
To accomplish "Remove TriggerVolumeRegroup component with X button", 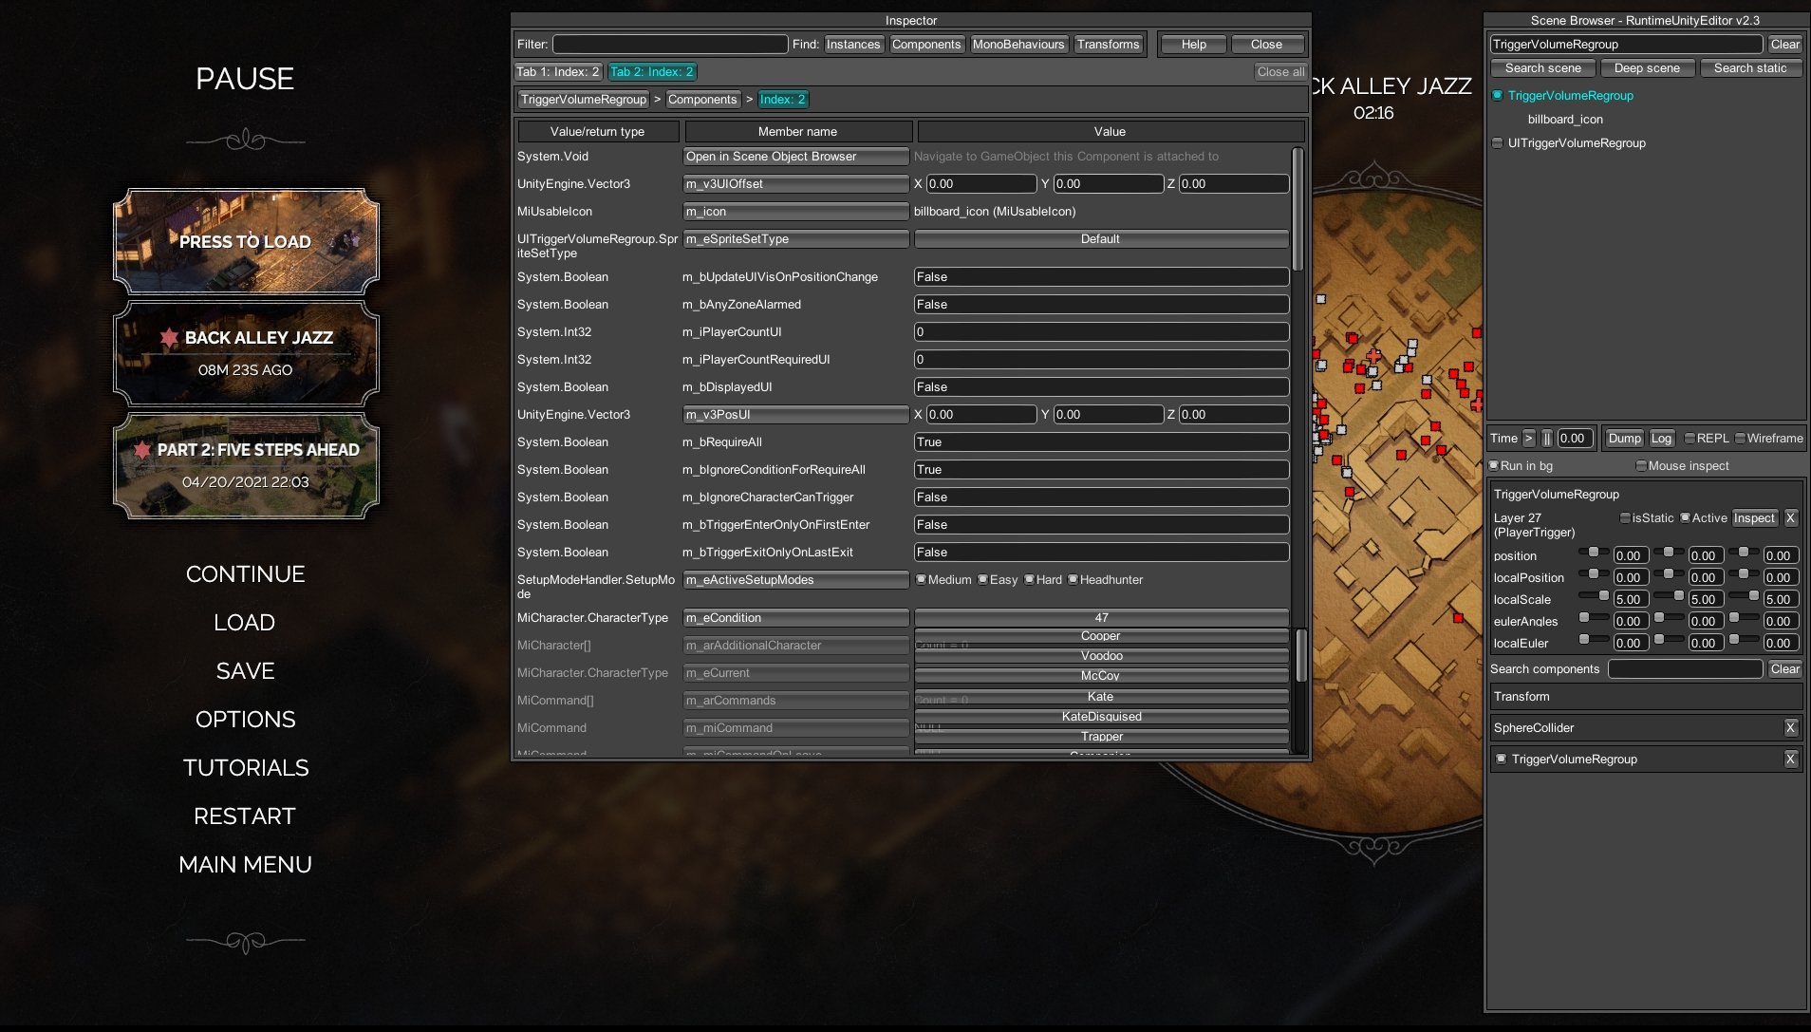I will point(1790,759).
